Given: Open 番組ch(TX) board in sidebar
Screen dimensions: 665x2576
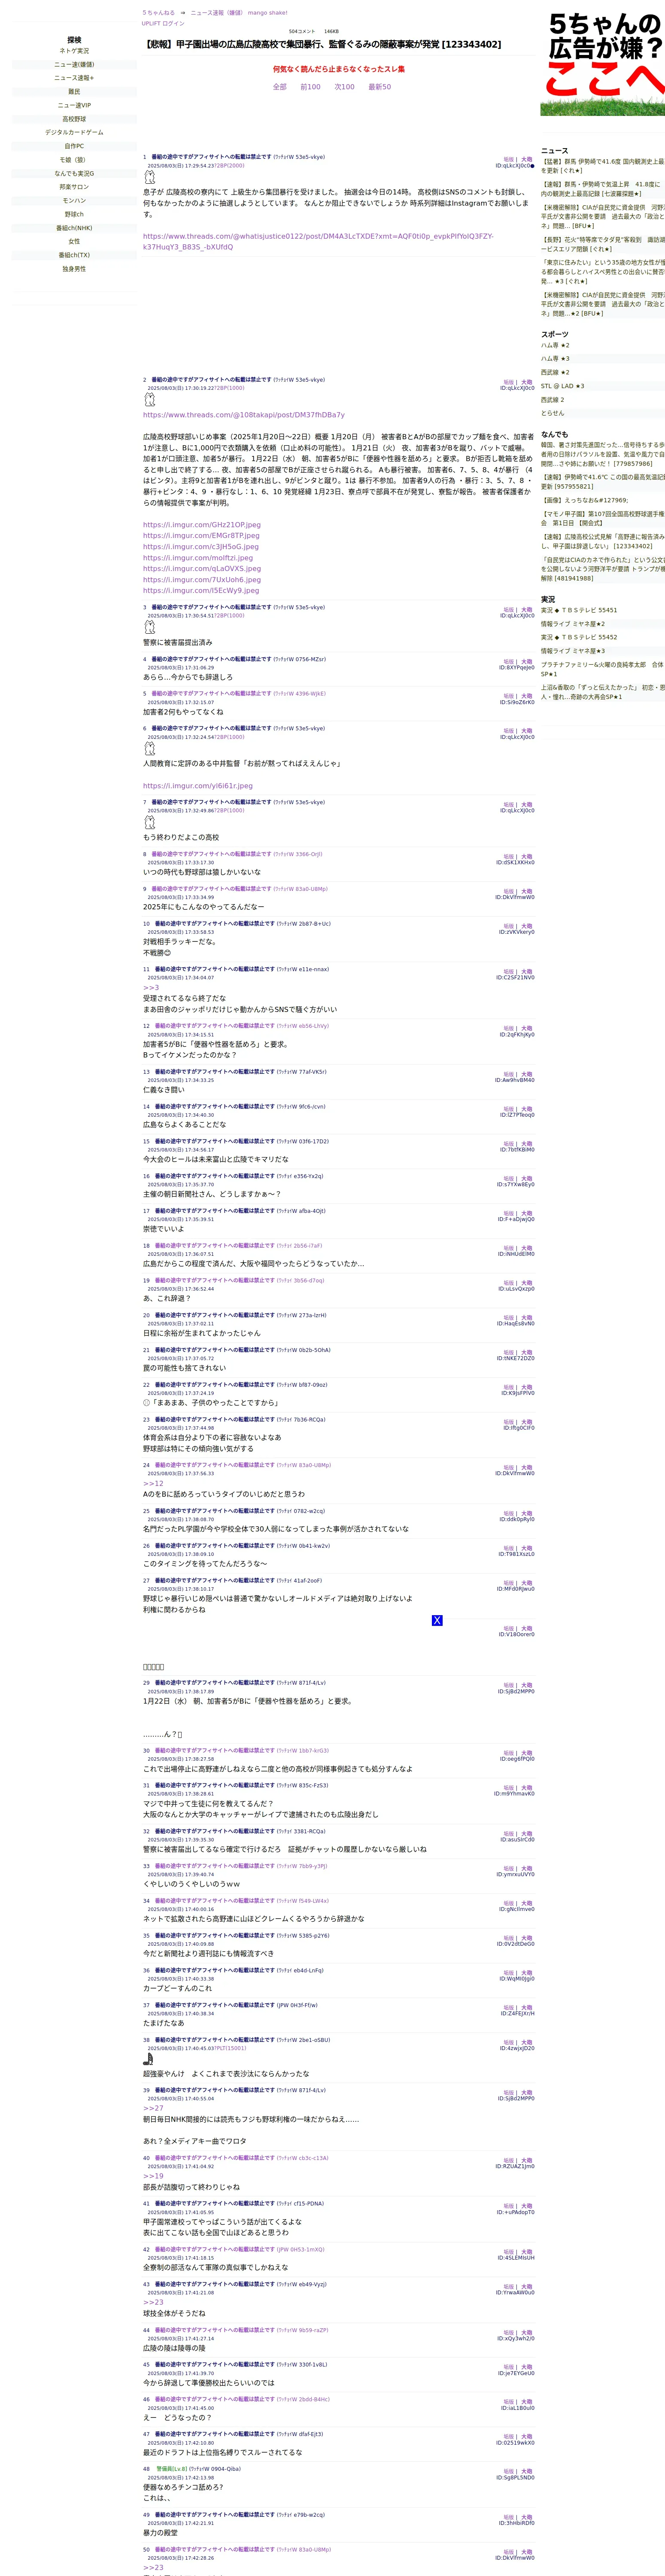Looking at the screenshot, I should pyautogui.click(x=74, y=255).
